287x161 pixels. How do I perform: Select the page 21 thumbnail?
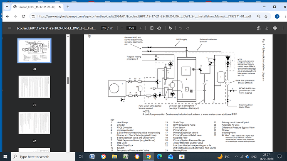point(34,87)
